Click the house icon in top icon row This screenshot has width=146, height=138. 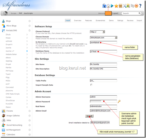[108, 6]
